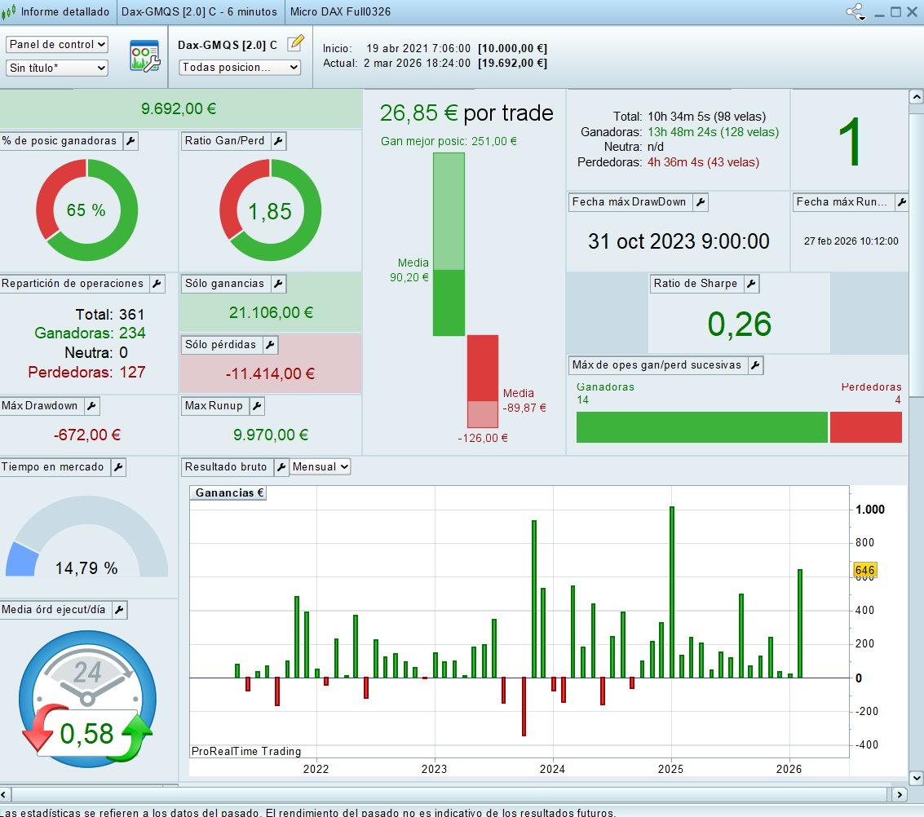The height and width of the screenshot is (817, 924).
Task: Click the Repartición de operaciones label
Action: pyautogui.click(x=73, y=284)
